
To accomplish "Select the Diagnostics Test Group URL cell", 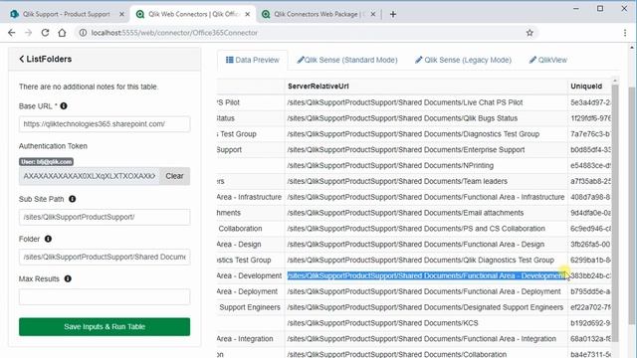I will (426, 134).
